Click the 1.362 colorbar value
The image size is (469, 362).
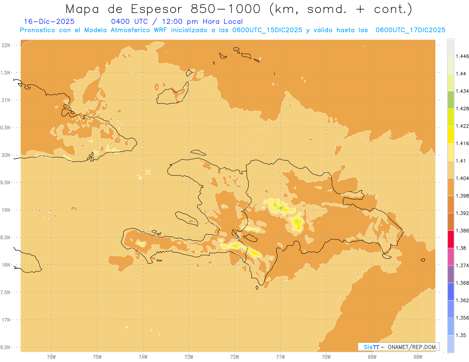click(462, 300)
